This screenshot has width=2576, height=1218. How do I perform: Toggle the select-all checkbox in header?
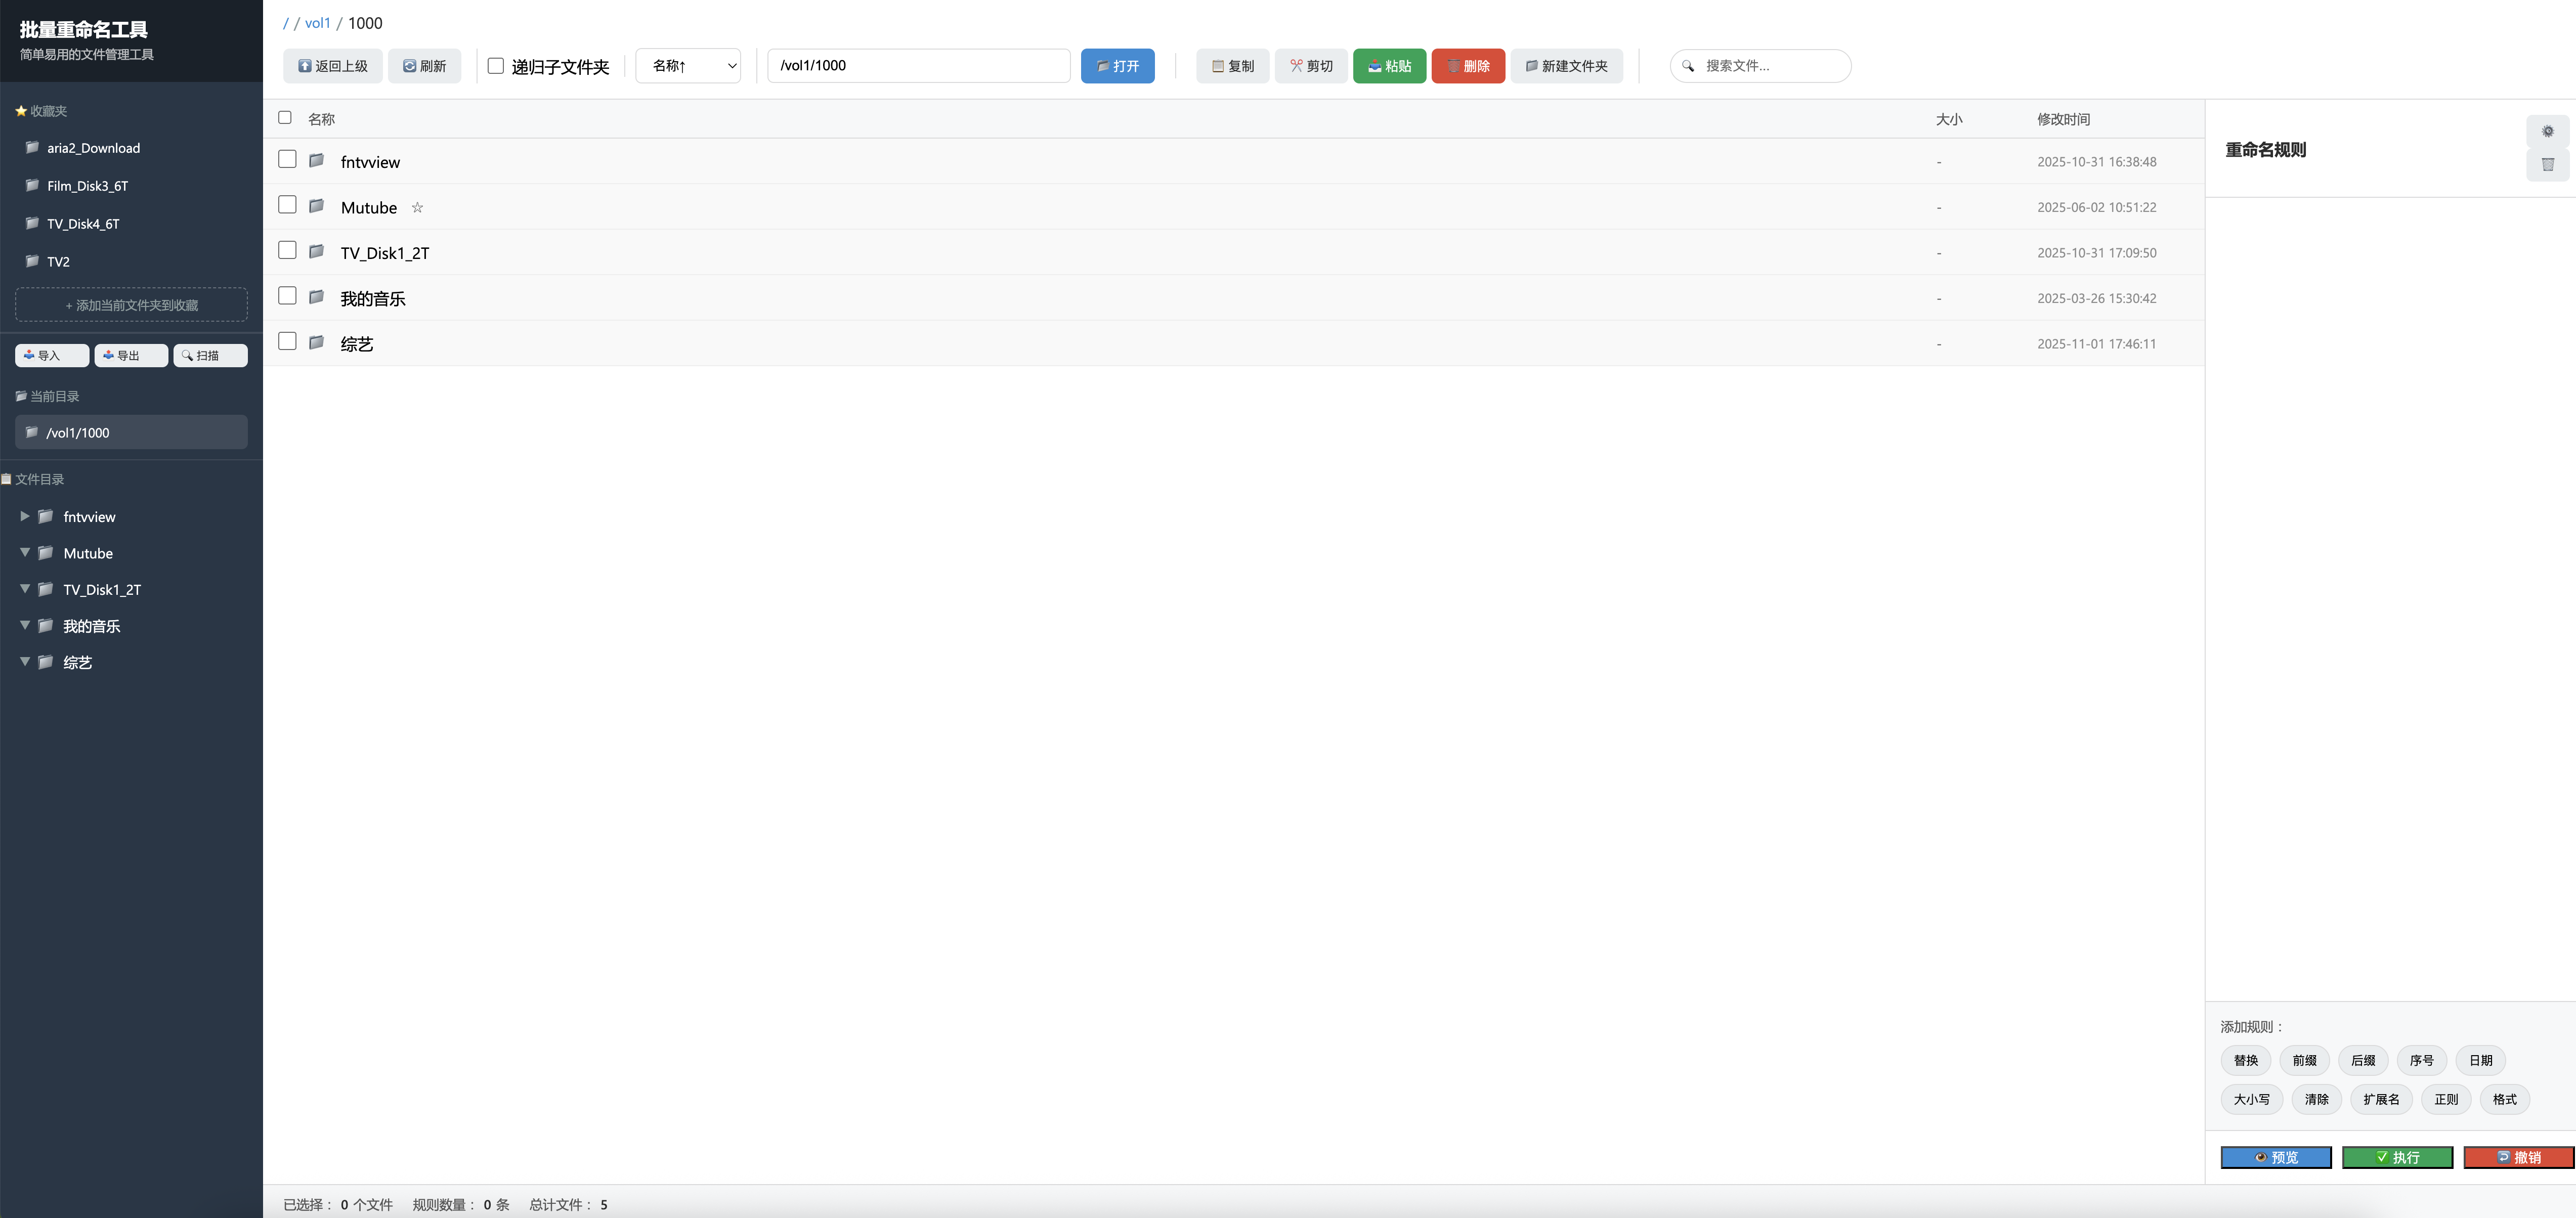tap(285, 118)
